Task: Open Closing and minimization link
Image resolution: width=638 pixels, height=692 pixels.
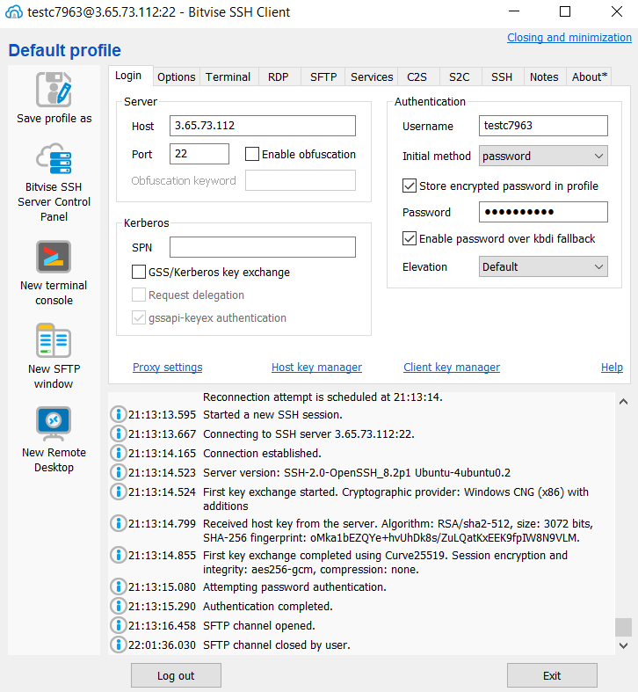Action: (x=569, y=38)
